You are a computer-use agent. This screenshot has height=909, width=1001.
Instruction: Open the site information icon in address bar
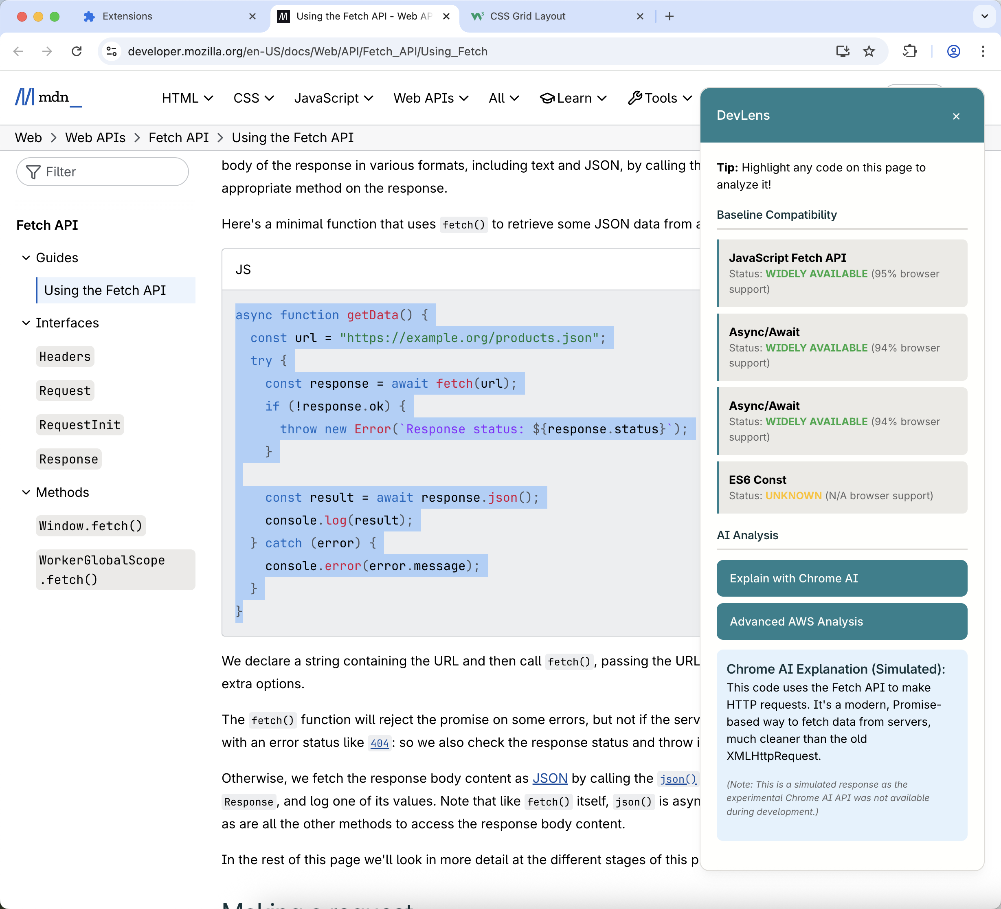click(x=112, y=51)
